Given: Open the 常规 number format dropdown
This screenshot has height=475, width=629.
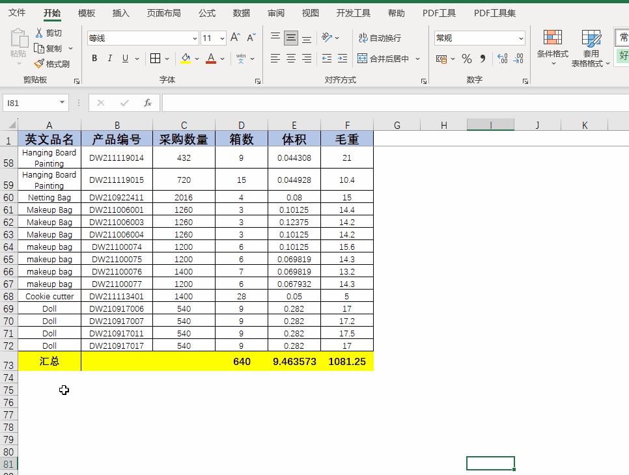Looking at the screenshot, I should pos(521,37).
